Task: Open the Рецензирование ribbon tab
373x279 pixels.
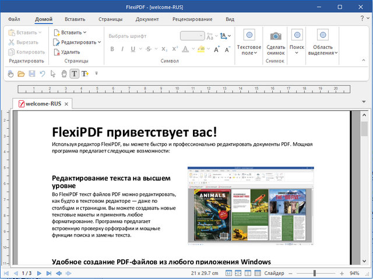Action: point(191,19)
